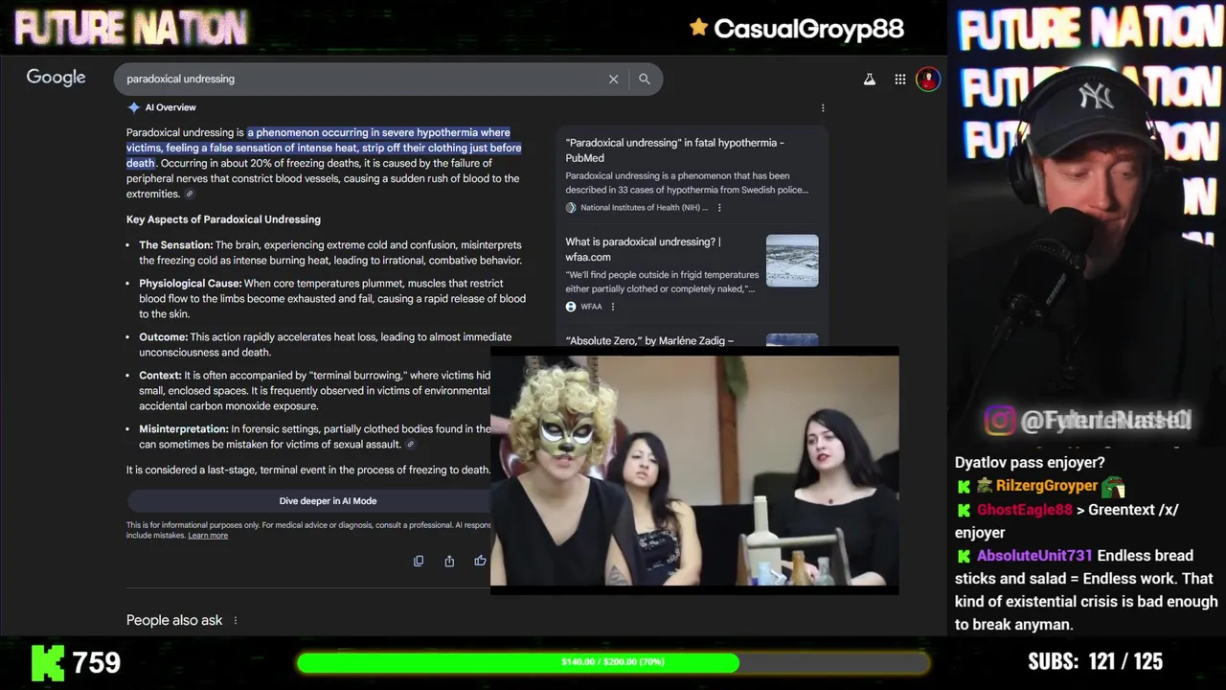Click the 'SUBS: 121 / 125' counter
The width and height of the screenshot is (1226, 690).
pos(1095,662)
